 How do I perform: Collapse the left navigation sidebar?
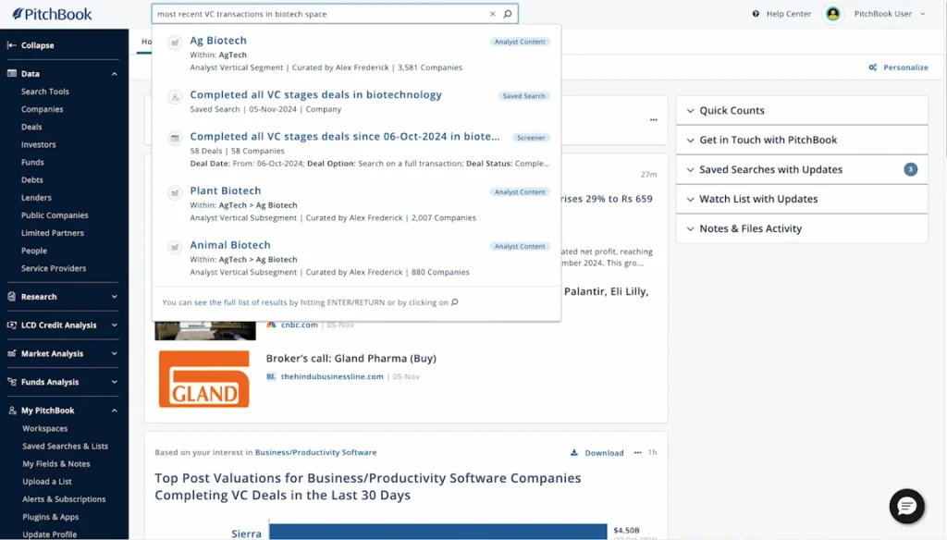pyautogui.click(x=10, y=44)
